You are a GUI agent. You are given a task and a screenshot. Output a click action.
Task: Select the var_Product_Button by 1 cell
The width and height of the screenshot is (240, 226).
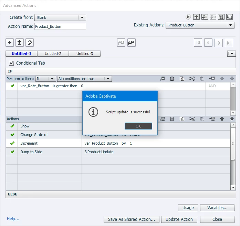156,143
